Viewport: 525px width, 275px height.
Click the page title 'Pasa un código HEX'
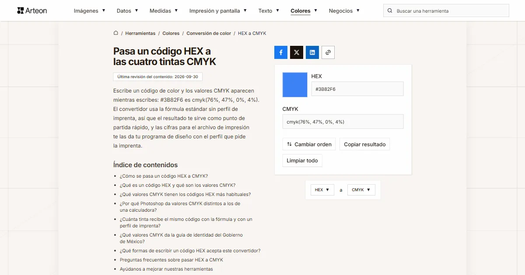(x=165, y=57)
